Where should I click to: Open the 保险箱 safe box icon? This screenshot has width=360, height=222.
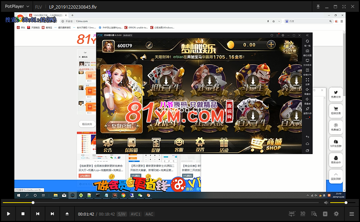(131, 145)
